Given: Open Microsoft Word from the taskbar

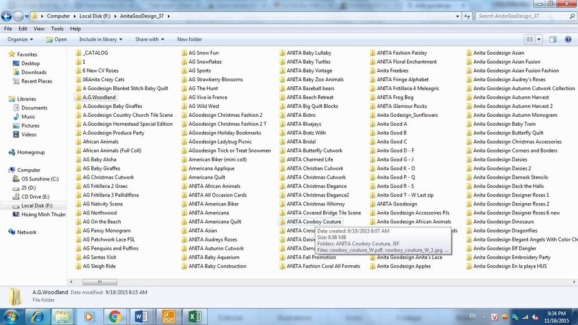Looking at the screenshot, I should click(141, 317).
